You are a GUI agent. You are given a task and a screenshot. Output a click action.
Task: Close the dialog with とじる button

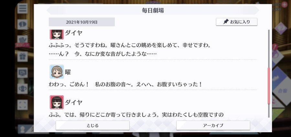click(92, 125)
